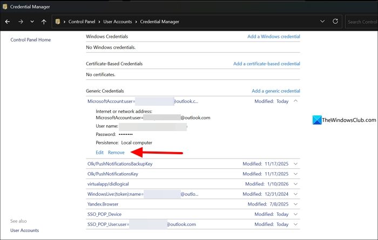The width and height of the screenshot is (378, 240).
Task: Click User Accounts breadcrumb
Action: click(x=118, y=22)
